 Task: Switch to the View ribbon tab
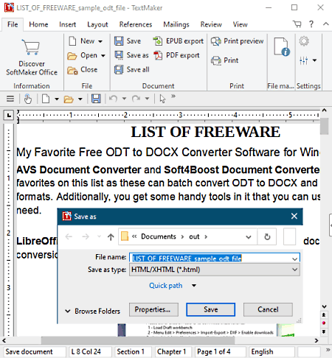pyautogui.click(x=241, y=24)
